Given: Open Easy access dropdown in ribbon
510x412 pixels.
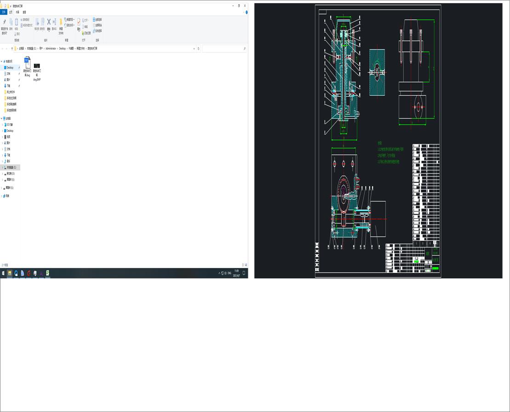Looking at the screenshot, I should (69, 25).
